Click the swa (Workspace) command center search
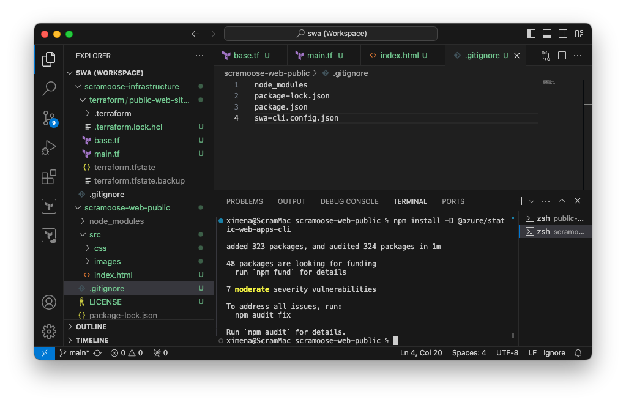 (330, 34)
